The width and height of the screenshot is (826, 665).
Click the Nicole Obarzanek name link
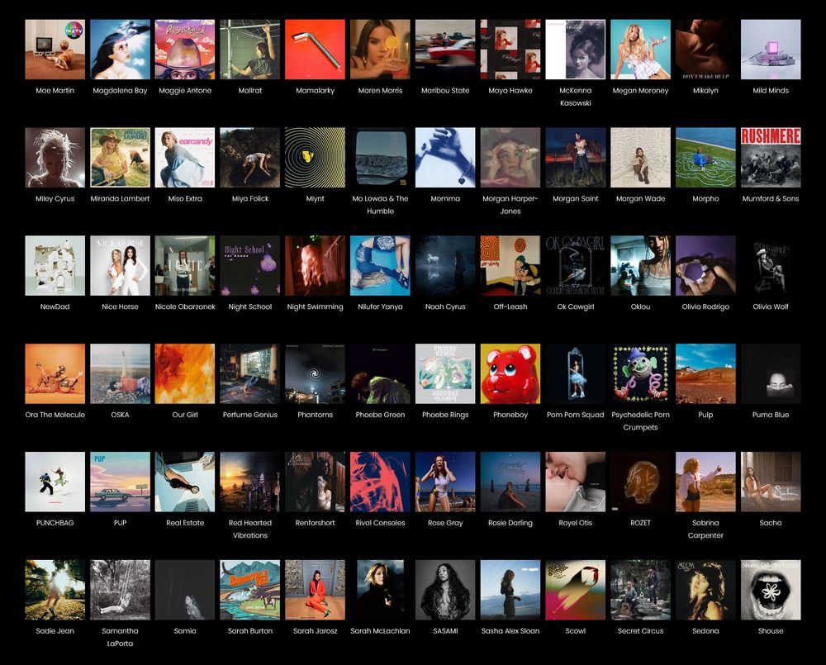[x=185, y=306]
